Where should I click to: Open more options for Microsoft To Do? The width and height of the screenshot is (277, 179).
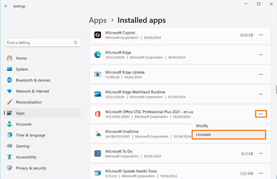click(x=261, y=154)
